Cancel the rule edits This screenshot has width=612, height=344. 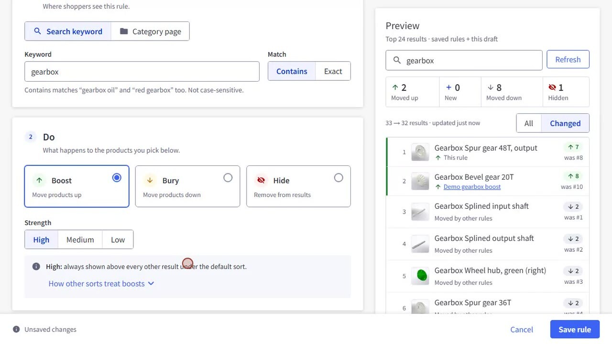point(522,330)
